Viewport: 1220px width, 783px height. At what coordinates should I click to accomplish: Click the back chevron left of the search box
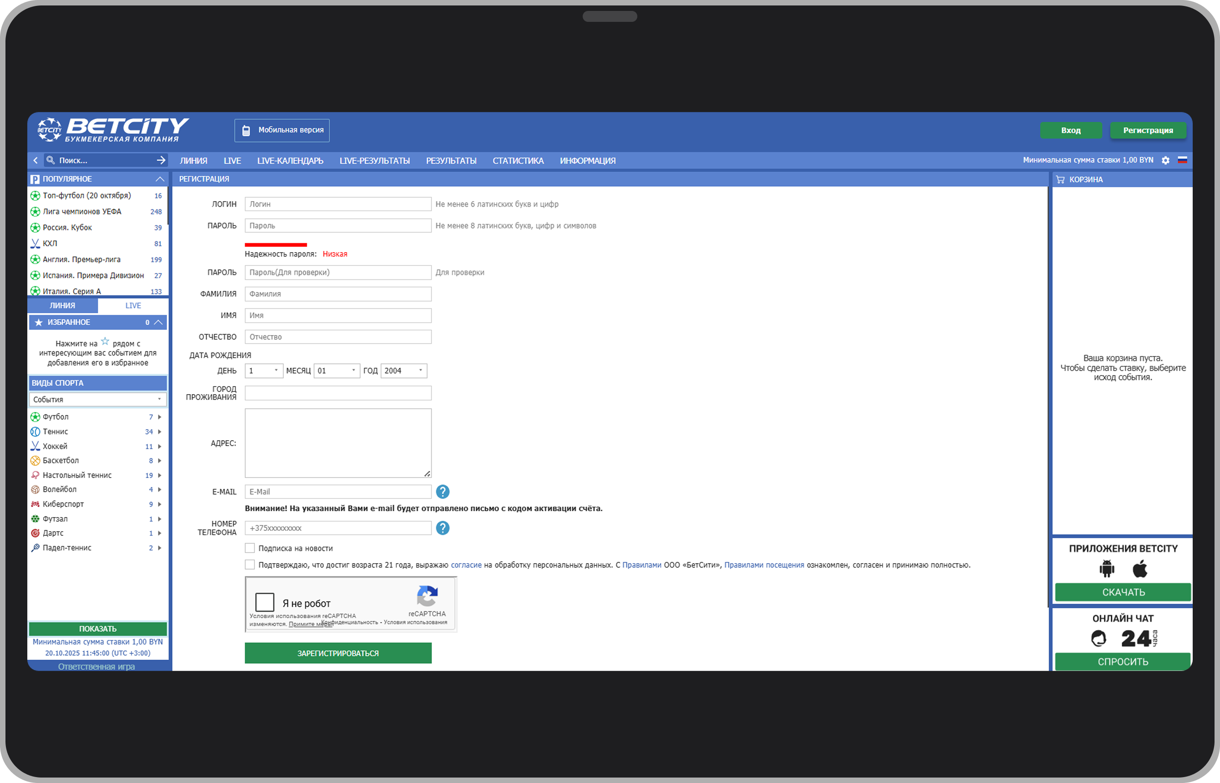click(x=35, y=160)
